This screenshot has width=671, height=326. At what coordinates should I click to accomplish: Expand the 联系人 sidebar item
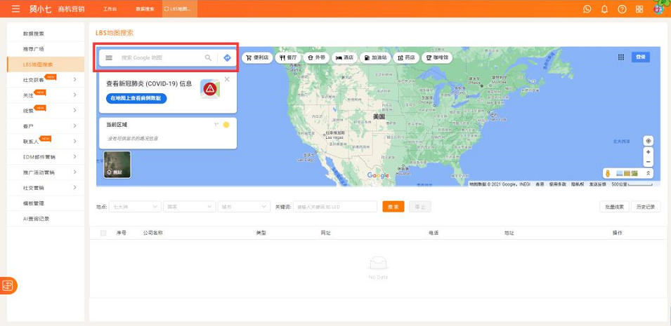click(x=46, y=142)
